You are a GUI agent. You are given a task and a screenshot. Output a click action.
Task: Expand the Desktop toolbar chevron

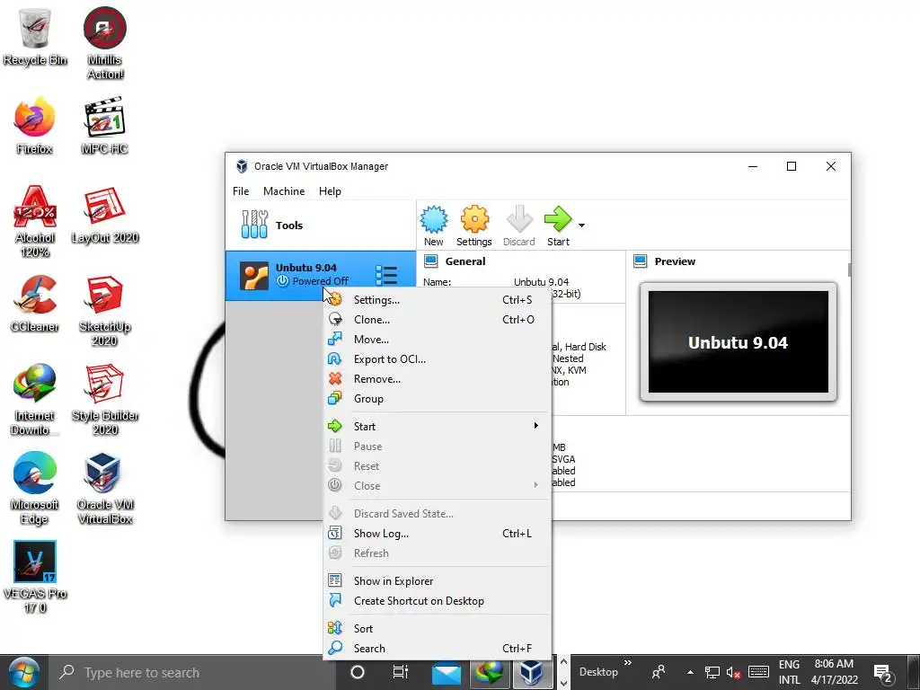[x=628, y=663]
